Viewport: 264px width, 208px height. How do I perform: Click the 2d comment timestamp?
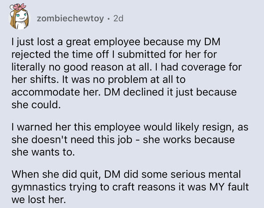pos(119,18)
